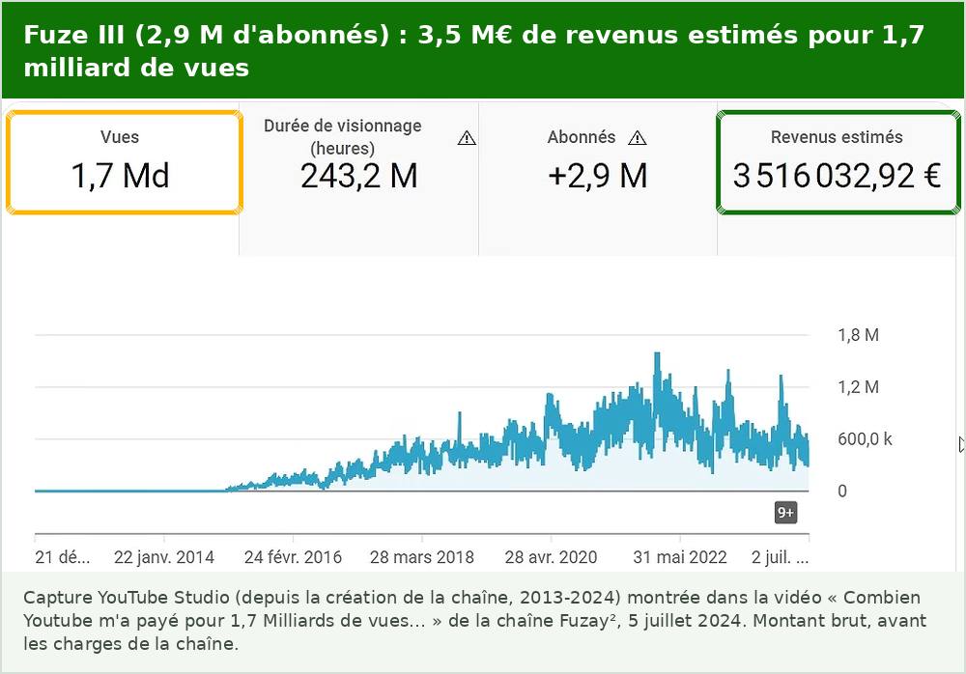Select the Revenus estimés tab
The height and width of the screenshot is (674, 966).
838,162
